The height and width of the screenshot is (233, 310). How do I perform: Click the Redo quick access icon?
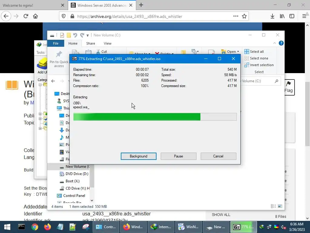[82, 35]
